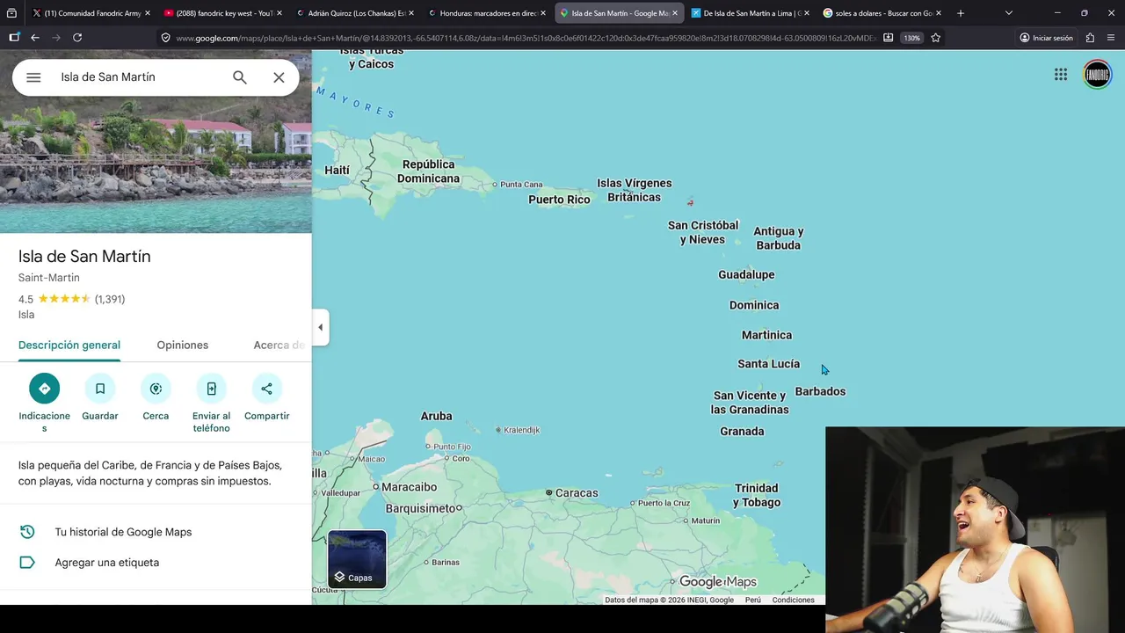Open the browser extensions icon
Viewport: 1125px width, 633px height.
point(1090,38)
